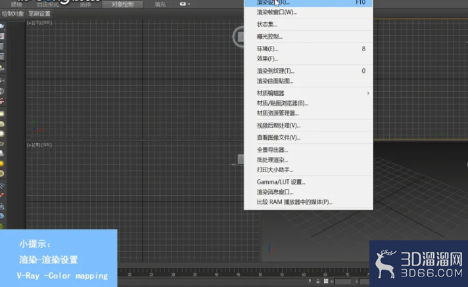
Task: Jump to frame 40 on the timeline
Action: pyautogui.click(x=217, y=274)
